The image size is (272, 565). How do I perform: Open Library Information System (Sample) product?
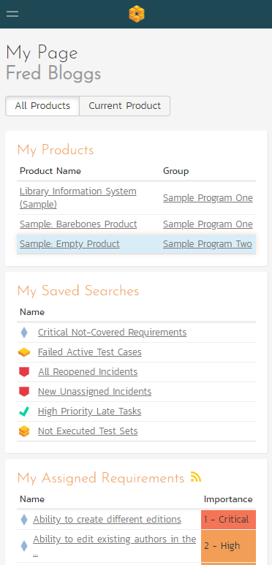pyautogui.click(x=78, y=197)
